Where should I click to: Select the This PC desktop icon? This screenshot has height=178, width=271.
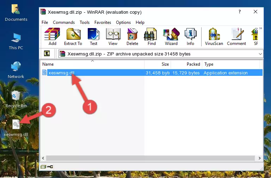click(16, 41)
